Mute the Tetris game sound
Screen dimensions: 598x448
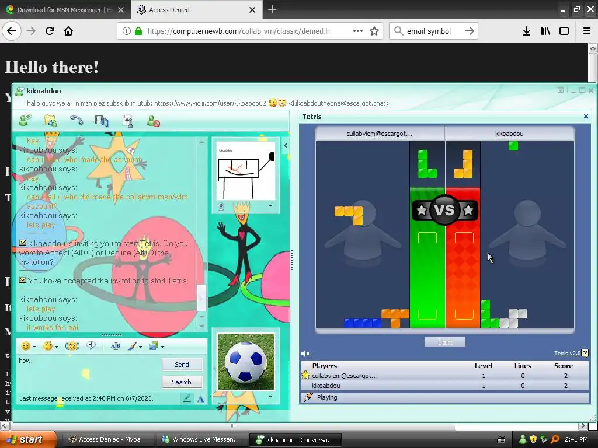click(305, 353)
